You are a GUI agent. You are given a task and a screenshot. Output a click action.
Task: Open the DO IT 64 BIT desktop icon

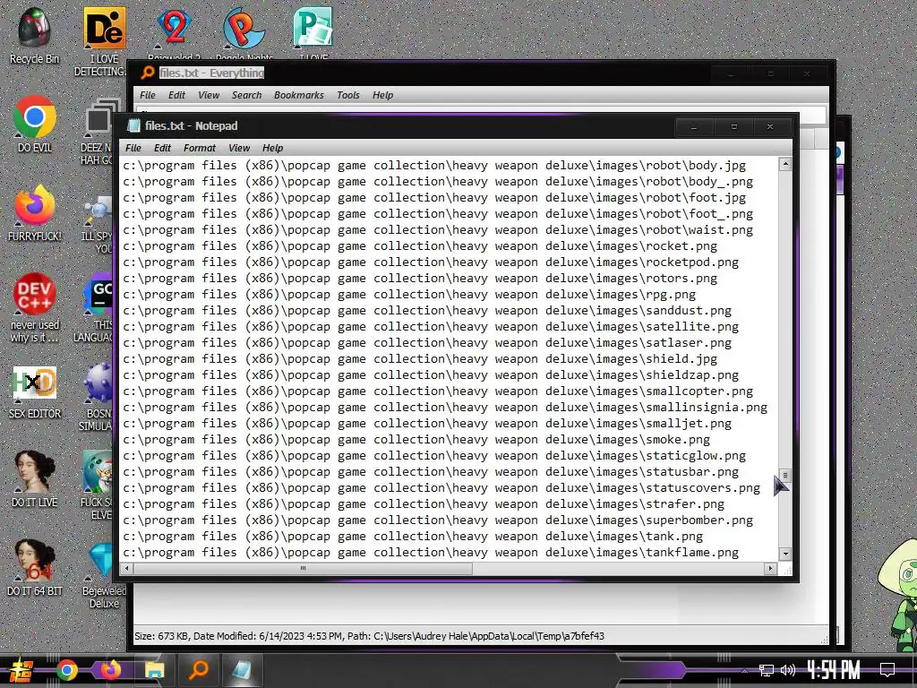pos(35,567)
